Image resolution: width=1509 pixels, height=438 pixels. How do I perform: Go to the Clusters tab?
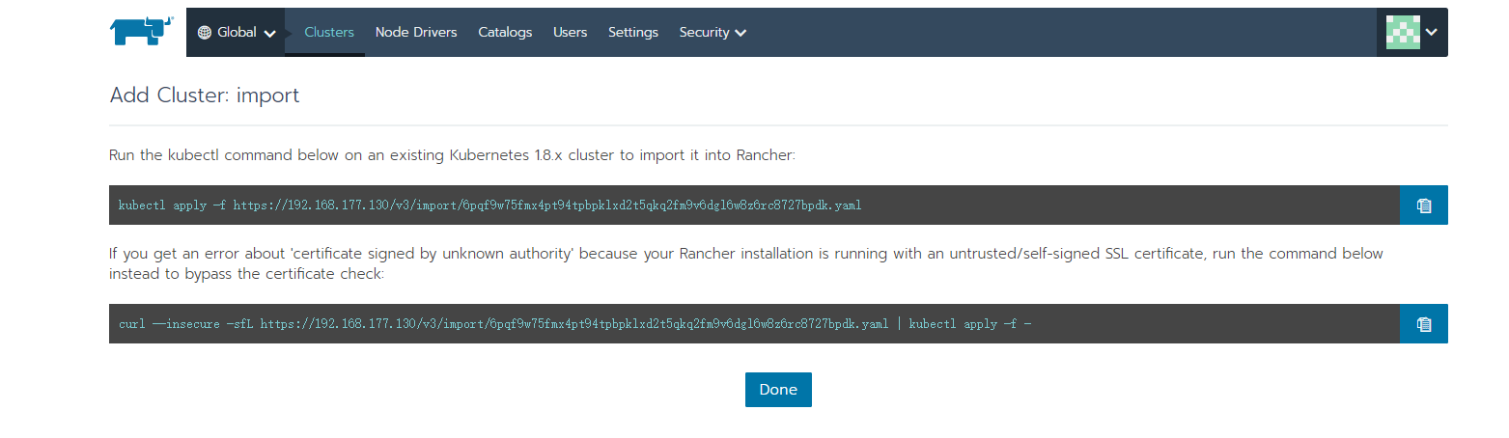click(329, 32)
